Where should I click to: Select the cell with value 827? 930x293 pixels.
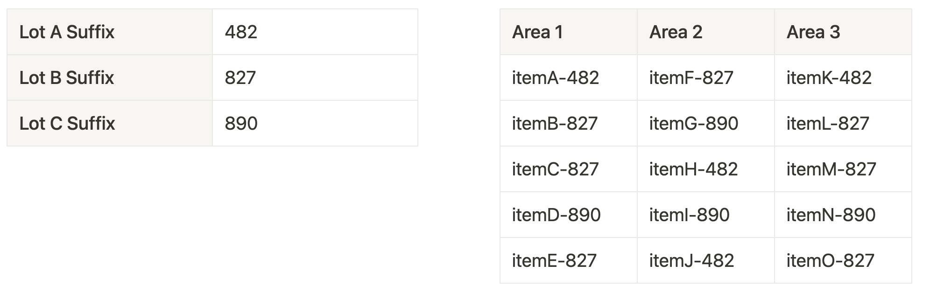(x=315, y=77)
